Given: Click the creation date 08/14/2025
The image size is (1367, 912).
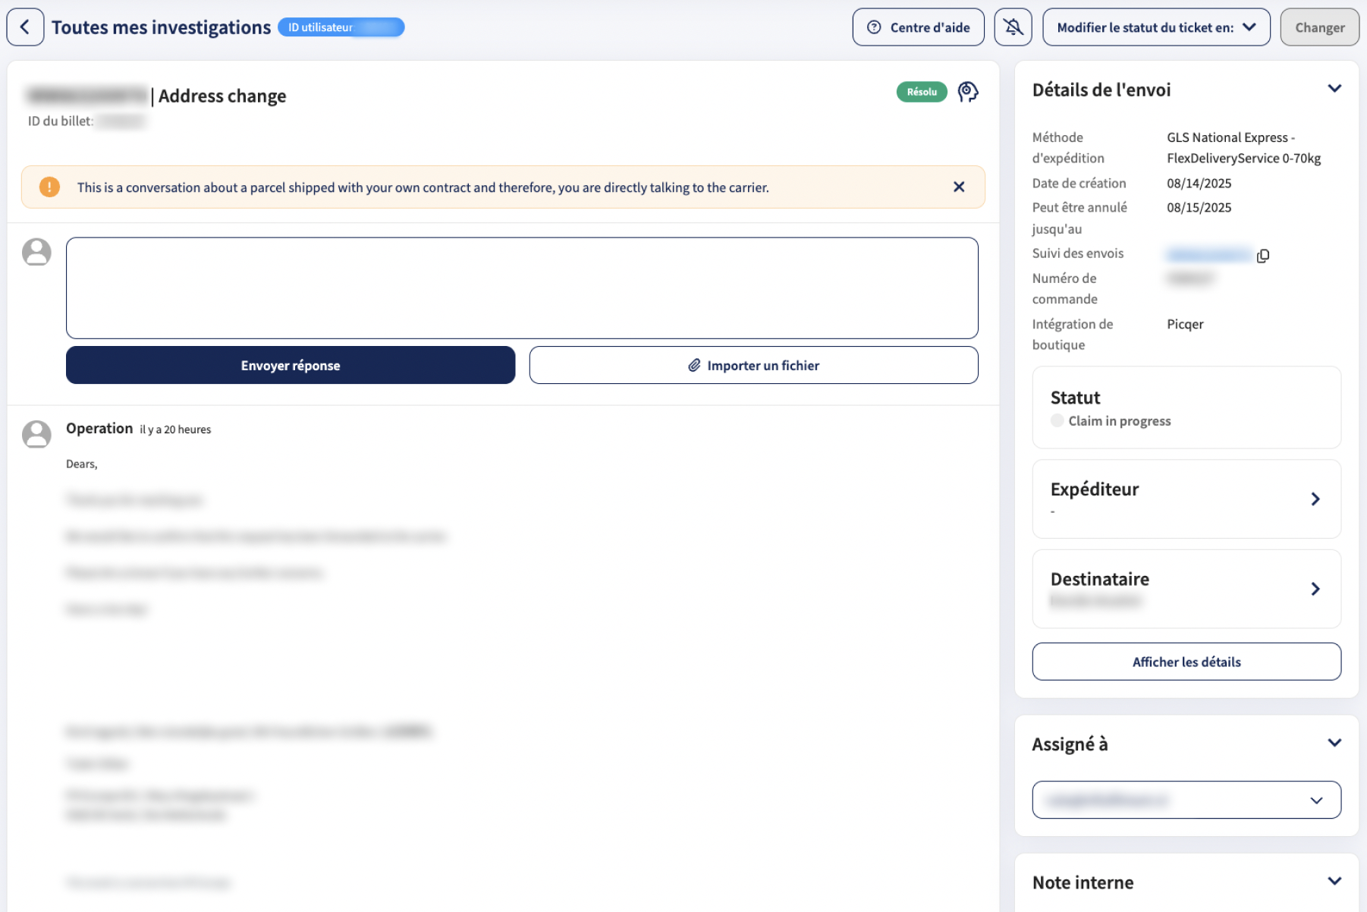Looking at the screenshot, I should click(x=1199, y=184).
